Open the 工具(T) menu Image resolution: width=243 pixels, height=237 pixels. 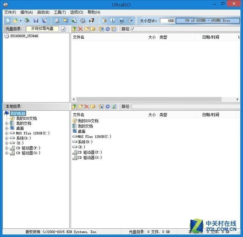60,12
